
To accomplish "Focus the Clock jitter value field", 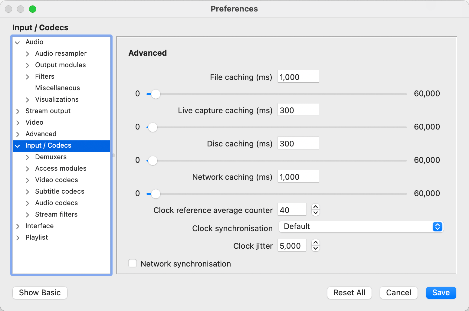I will (292, 245).
